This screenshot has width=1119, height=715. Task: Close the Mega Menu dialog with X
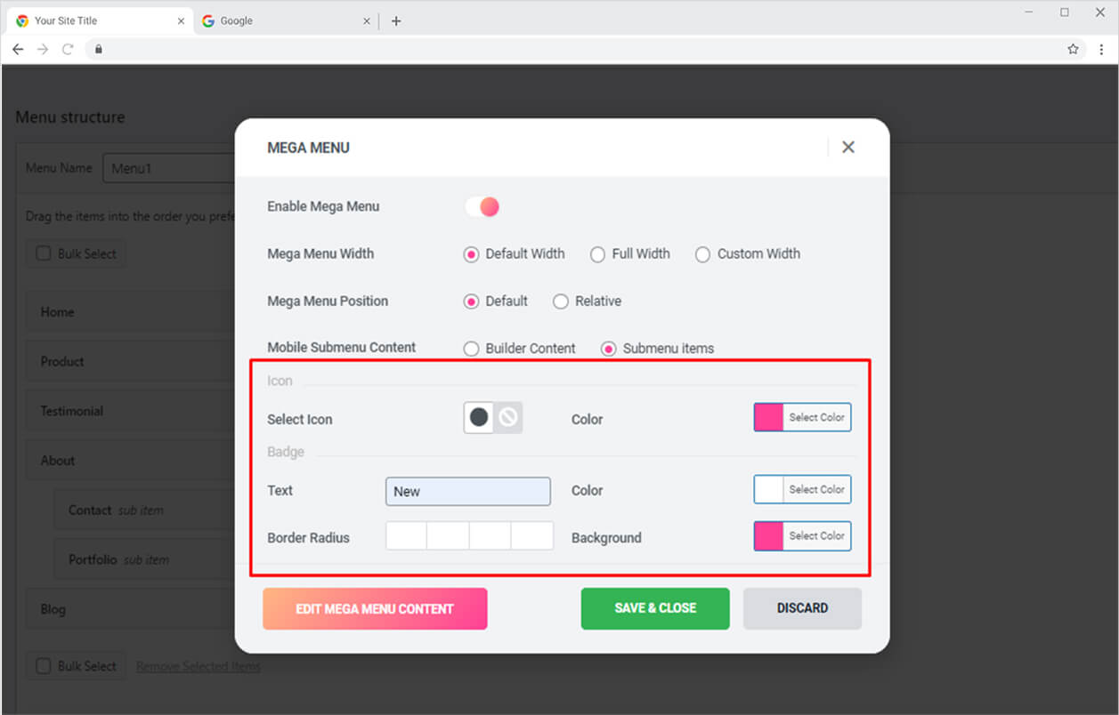tap(847, 148)
